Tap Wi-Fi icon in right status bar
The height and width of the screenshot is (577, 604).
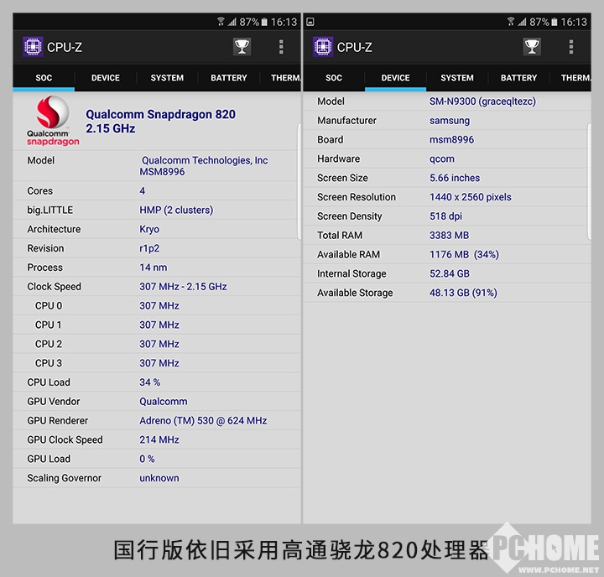510,22
